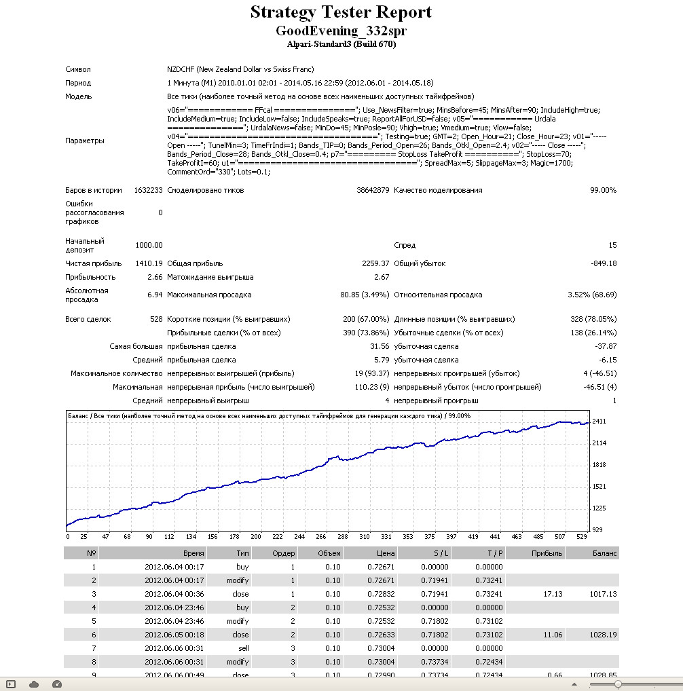Click the Цена column header
Screen dimensions: 683x691
tap(370, 553)
